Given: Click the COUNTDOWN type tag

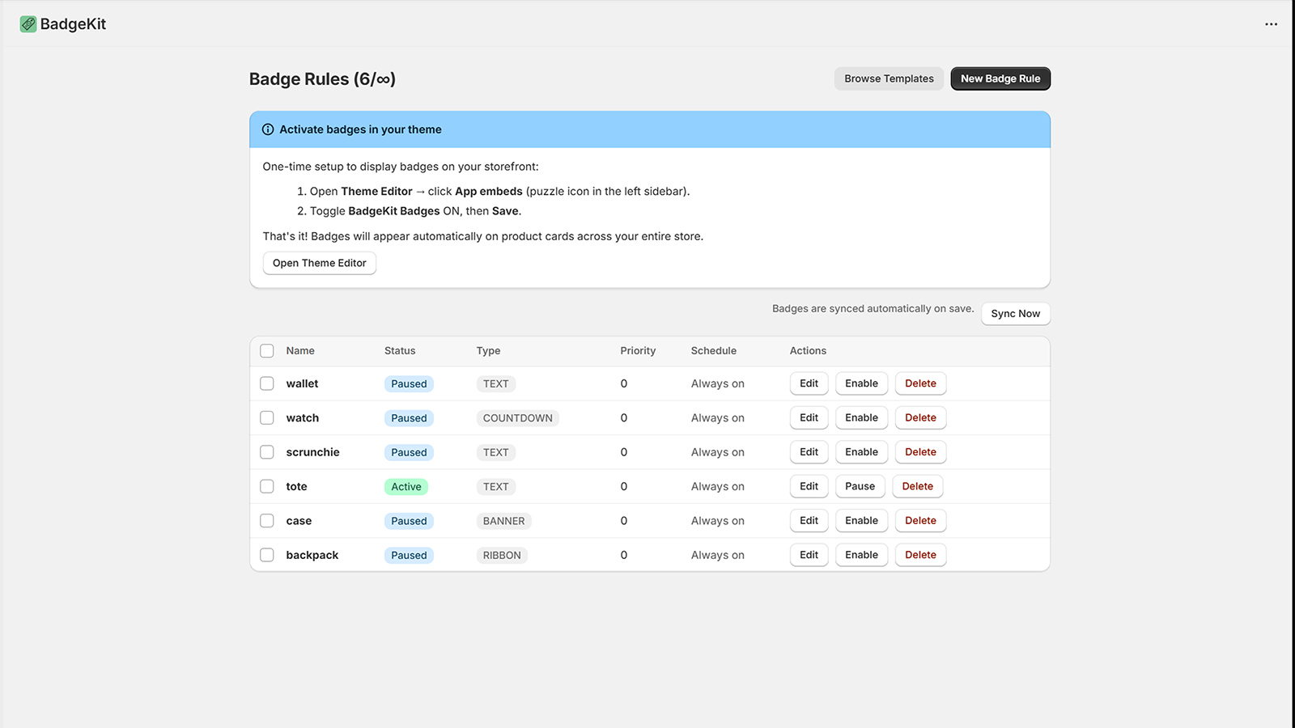Looking at the screenshot, I should (x=518, y=418).
